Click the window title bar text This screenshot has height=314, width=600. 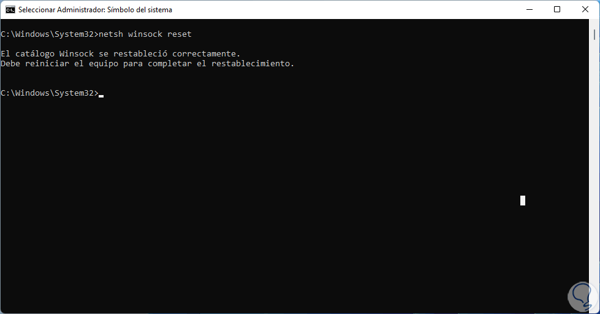(95, 10)
